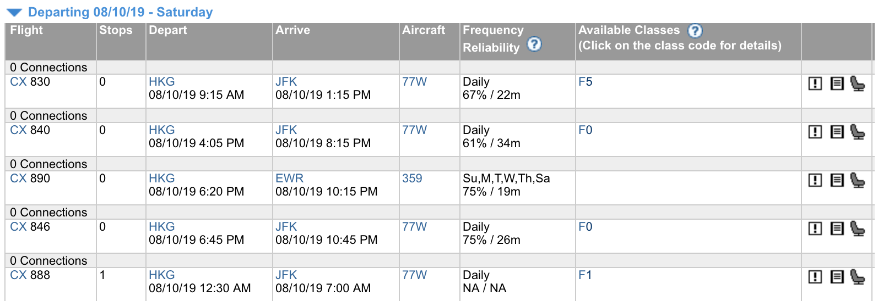Click the Departing 08/10/19 - Saturday heading
Image resolution: width=878 pixels, height=301 pixels.
(120, 12)
